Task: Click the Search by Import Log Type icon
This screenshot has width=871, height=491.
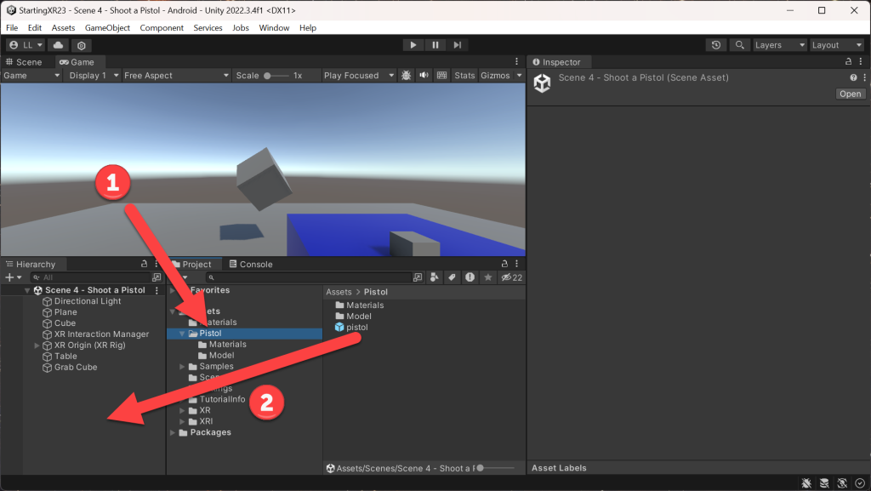Action: [470, 277]
